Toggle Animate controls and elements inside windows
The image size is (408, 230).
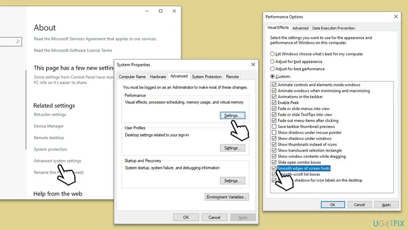point(274,85)
